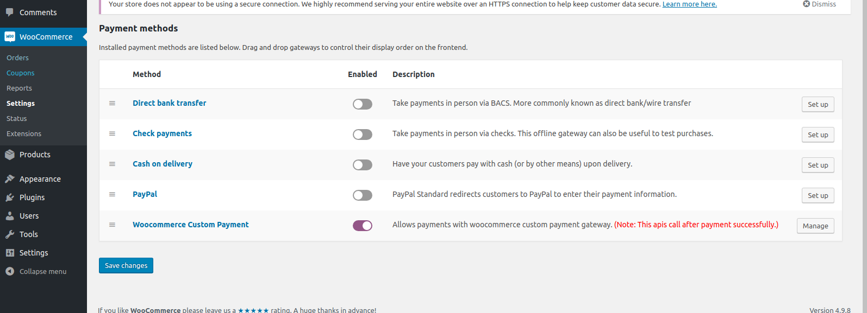Click the Appearance paintbrush icon
867x313 pixels.
coord(10,179)
